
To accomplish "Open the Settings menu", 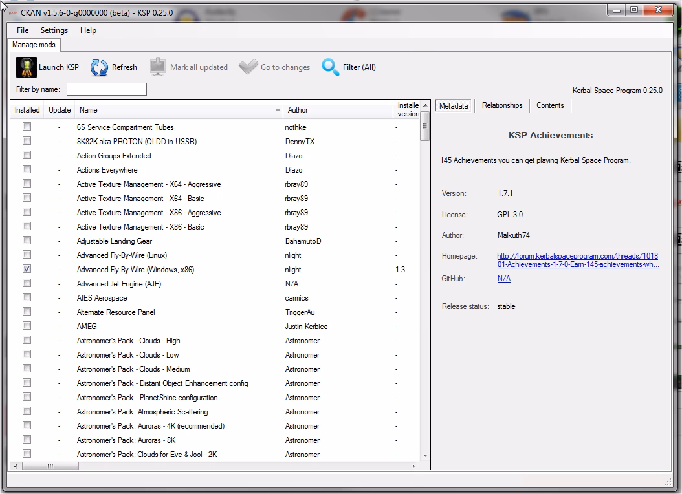I will click(54, 30).
